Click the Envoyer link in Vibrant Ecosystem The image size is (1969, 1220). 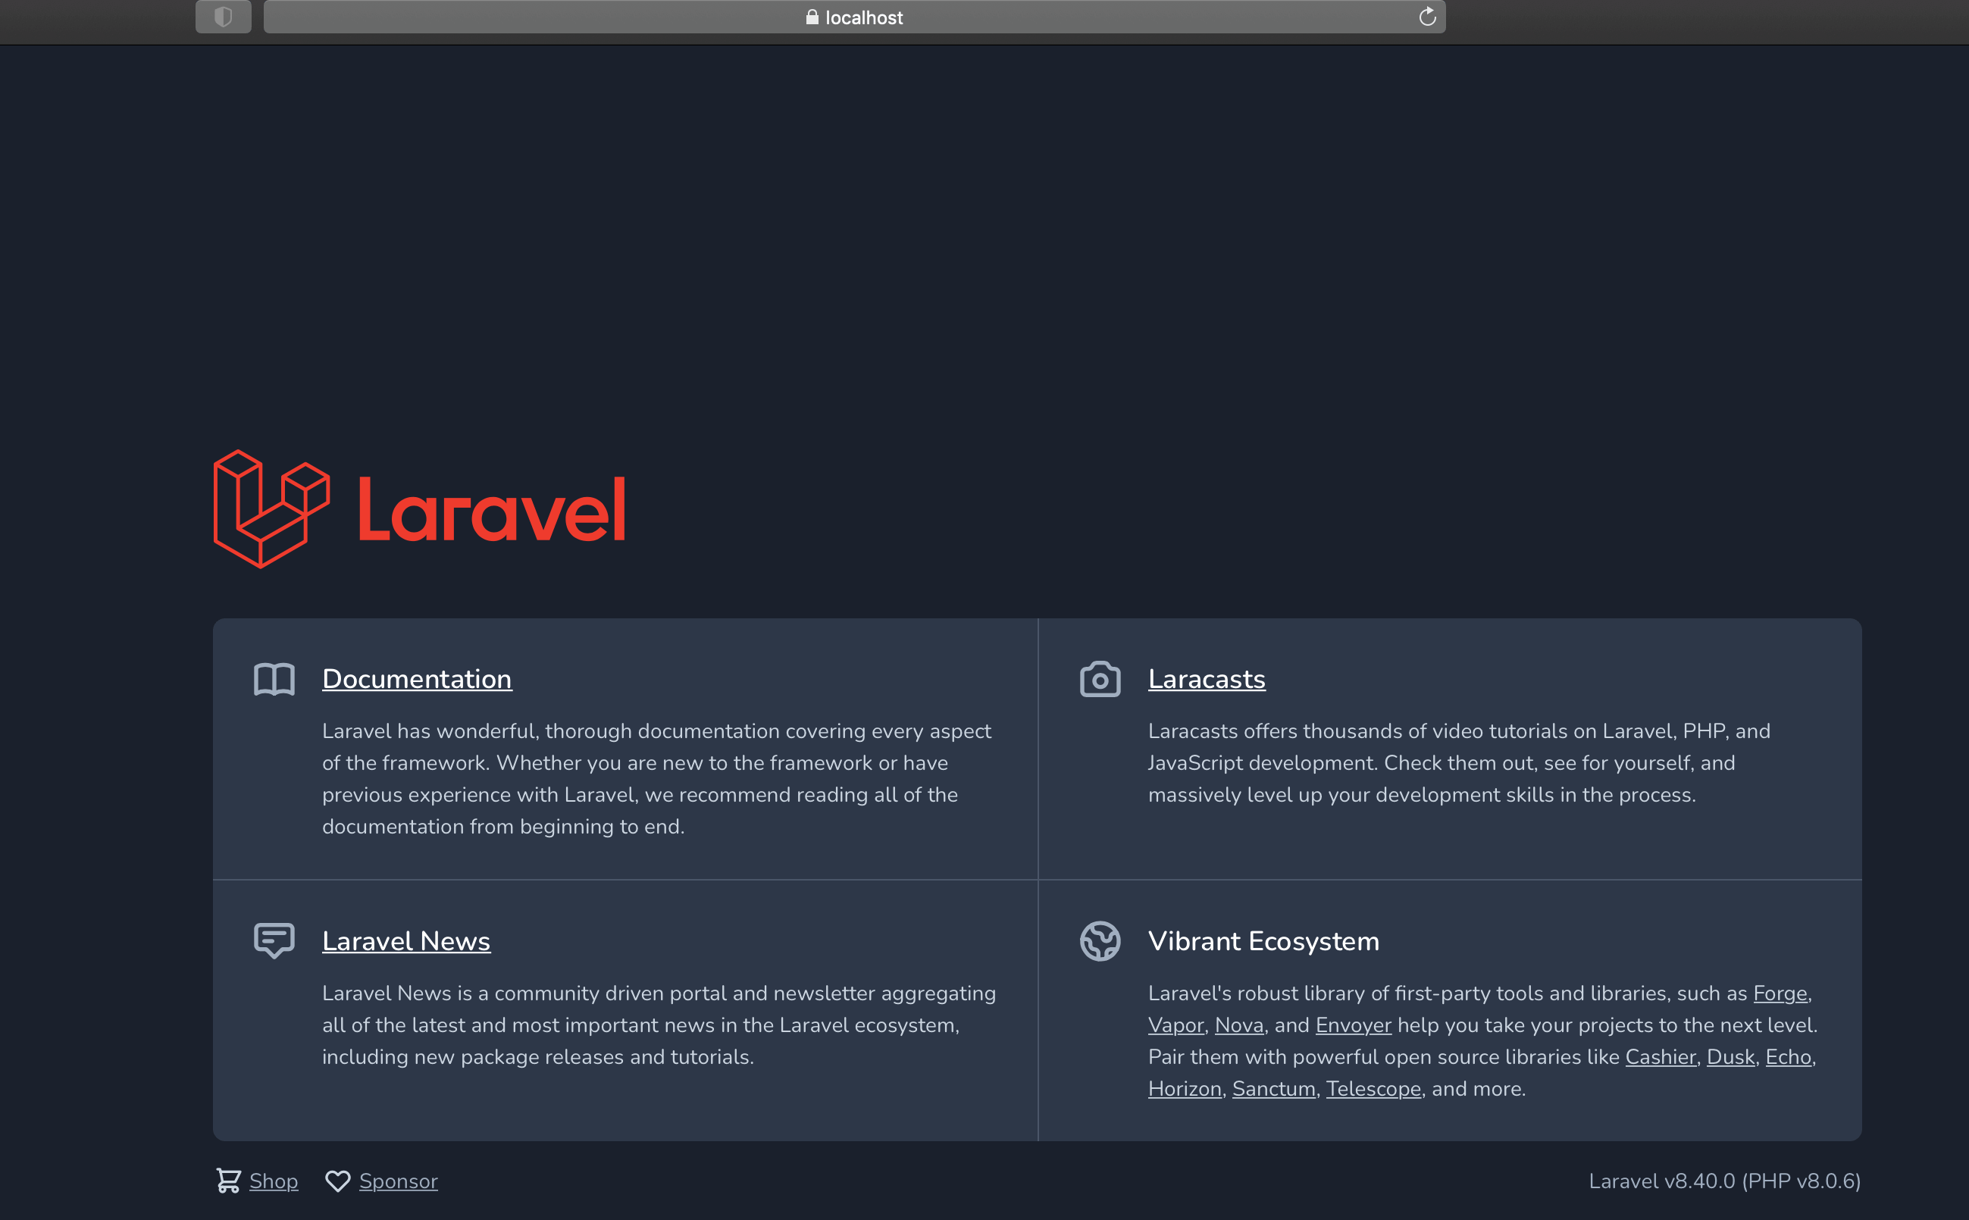point(1353,1023)
